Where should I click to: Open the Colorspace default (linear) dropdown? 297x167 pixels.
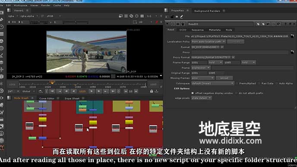[x=212, y=83]
